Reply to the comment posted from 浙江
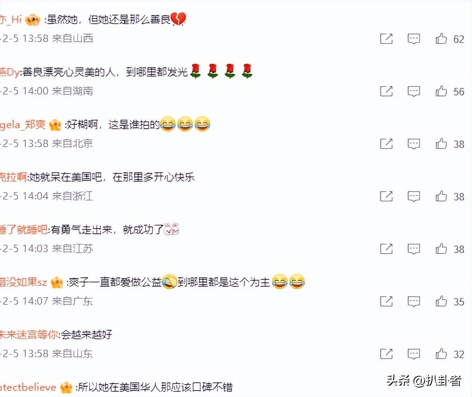 413,196
